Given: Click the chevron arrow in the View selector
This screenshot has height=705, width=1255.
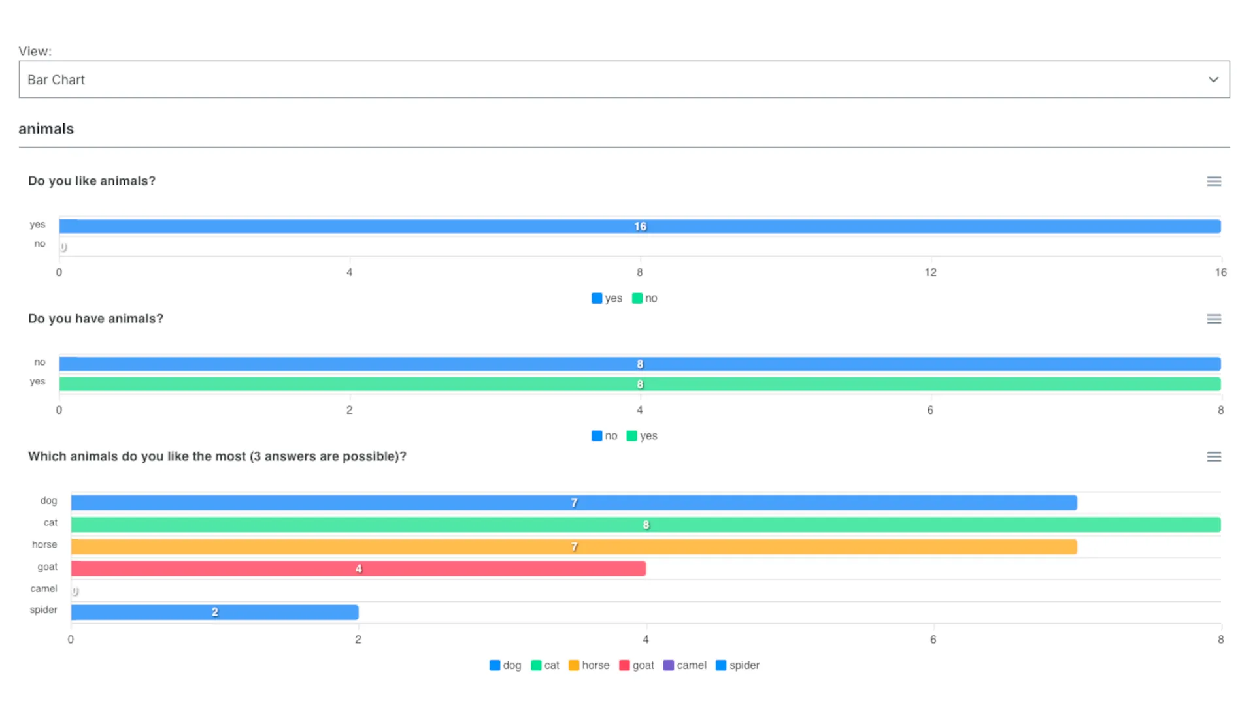Looking at the screenshot, I should coord(1214,79).
